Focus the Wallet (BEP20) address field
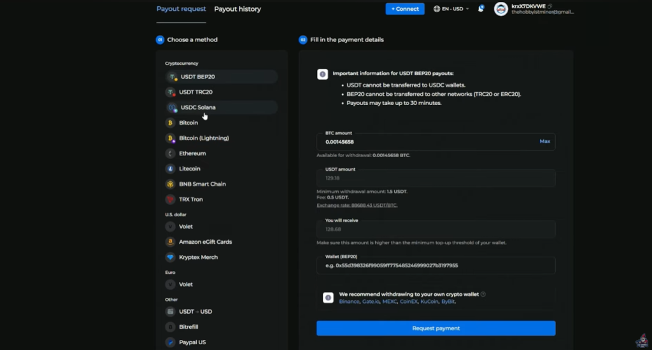 [x=436, y=265]
